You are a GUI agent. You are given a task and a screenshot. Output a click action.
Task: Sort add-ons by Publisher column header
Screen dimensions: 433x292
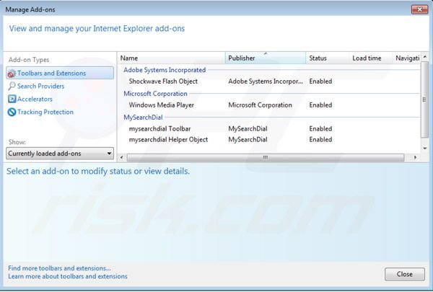(x=266, y=58)
